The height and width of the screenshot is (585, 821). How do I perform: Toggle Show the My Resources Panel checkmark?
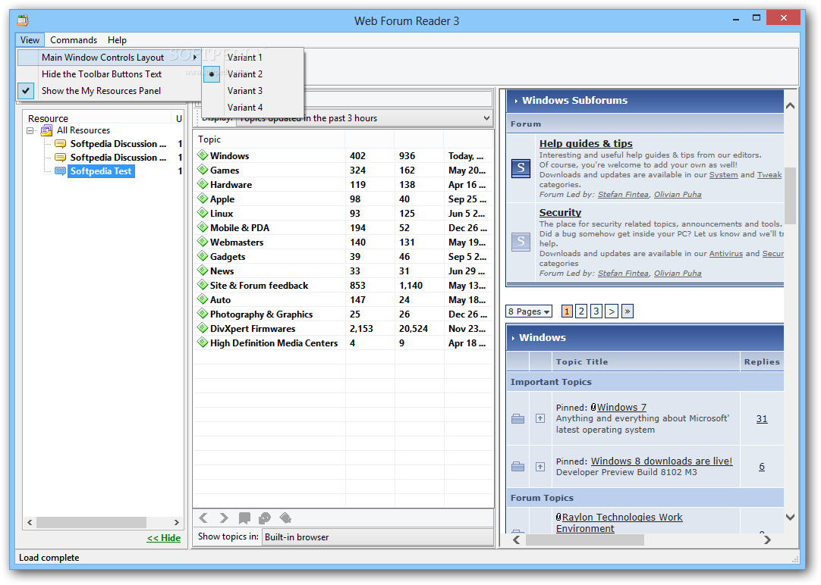point(26,90)
